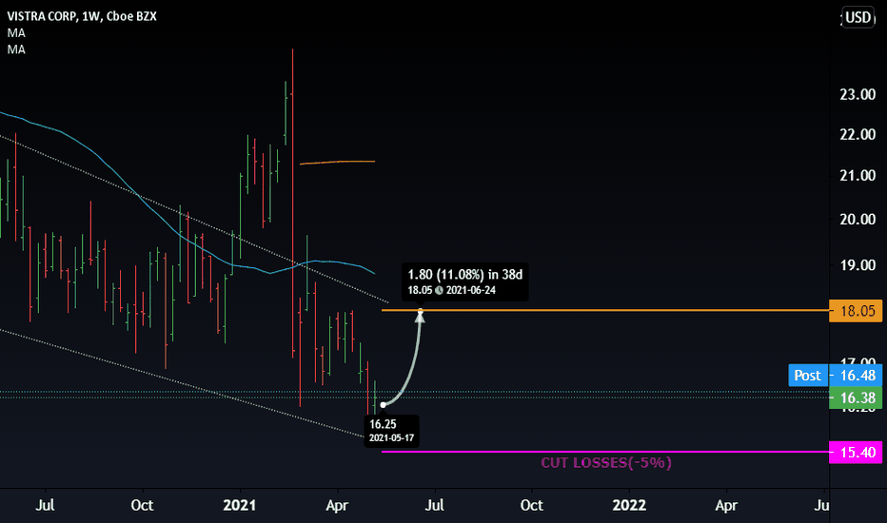Click the 1.80 (11.08%) in 38d tooltip
The width and height of the screenshot is (887, 523).
tap(465, 275)
